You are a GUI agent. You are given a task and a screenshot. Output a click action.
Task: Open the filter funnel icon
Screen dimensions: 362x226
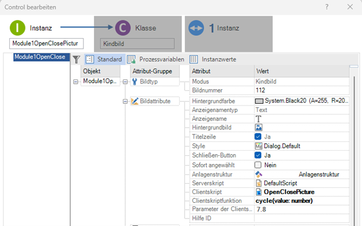[x=77, y=60]
